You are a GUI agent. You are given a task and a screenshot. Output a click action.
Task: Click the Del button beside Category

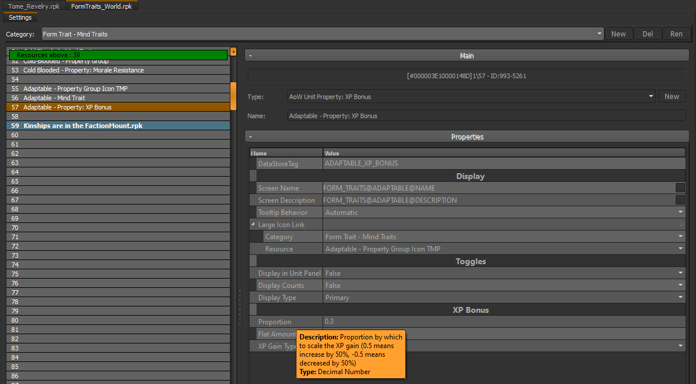(x=647, y=34)
